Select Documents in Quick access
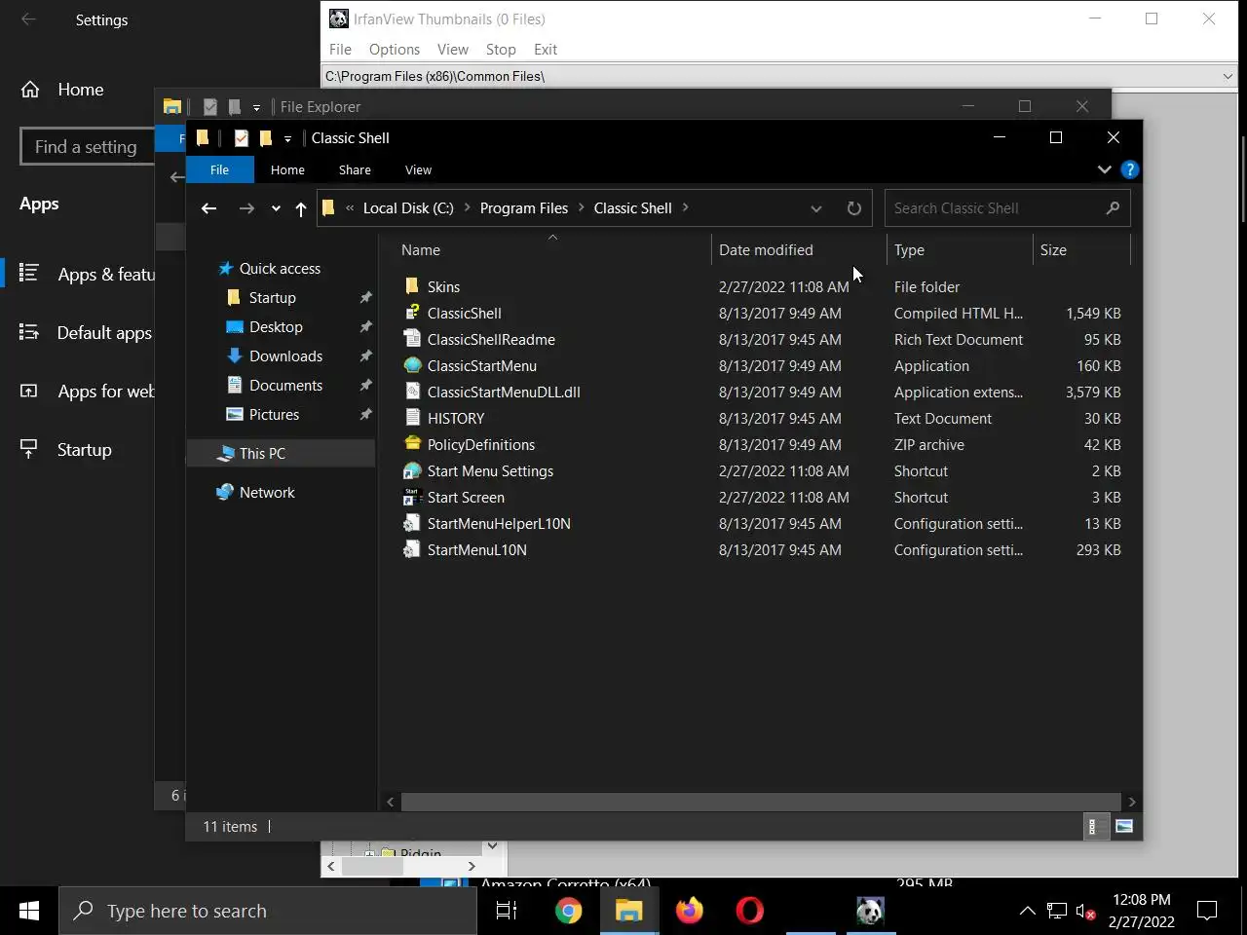This screenshot has height=935, width=1247. (285, 386)
